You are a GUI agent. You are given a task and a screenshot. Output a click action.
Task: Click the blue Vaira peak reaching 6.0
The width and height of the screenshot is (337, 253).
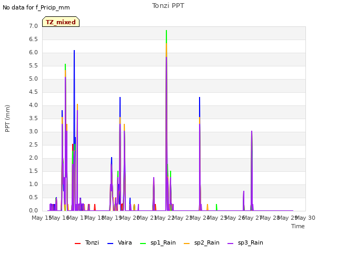point(74,51)
